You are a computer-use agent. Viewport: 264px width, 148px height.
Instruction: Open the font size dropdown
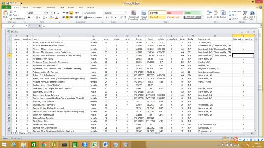52,13
